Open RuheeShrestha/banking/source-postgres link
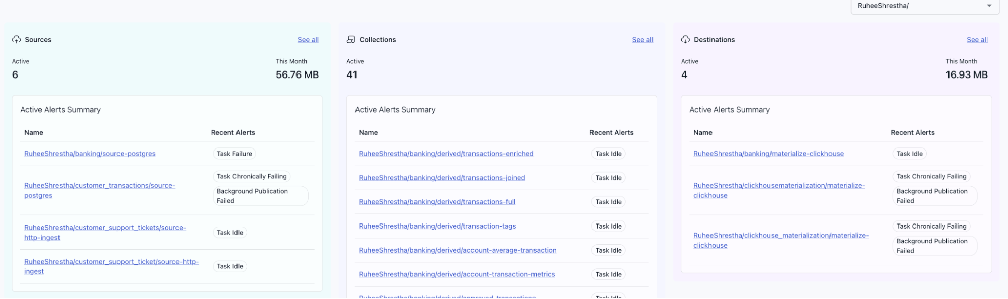The height and width of the screenshot is (299, 1008). (90, 154)
